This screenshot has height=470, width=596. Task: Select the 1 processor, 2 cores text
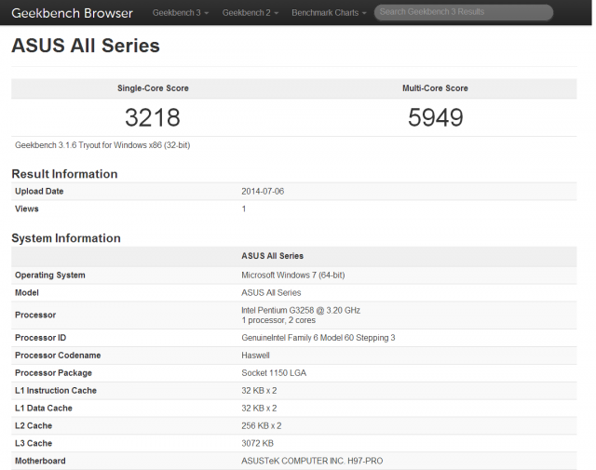click(x=278, y=320)
